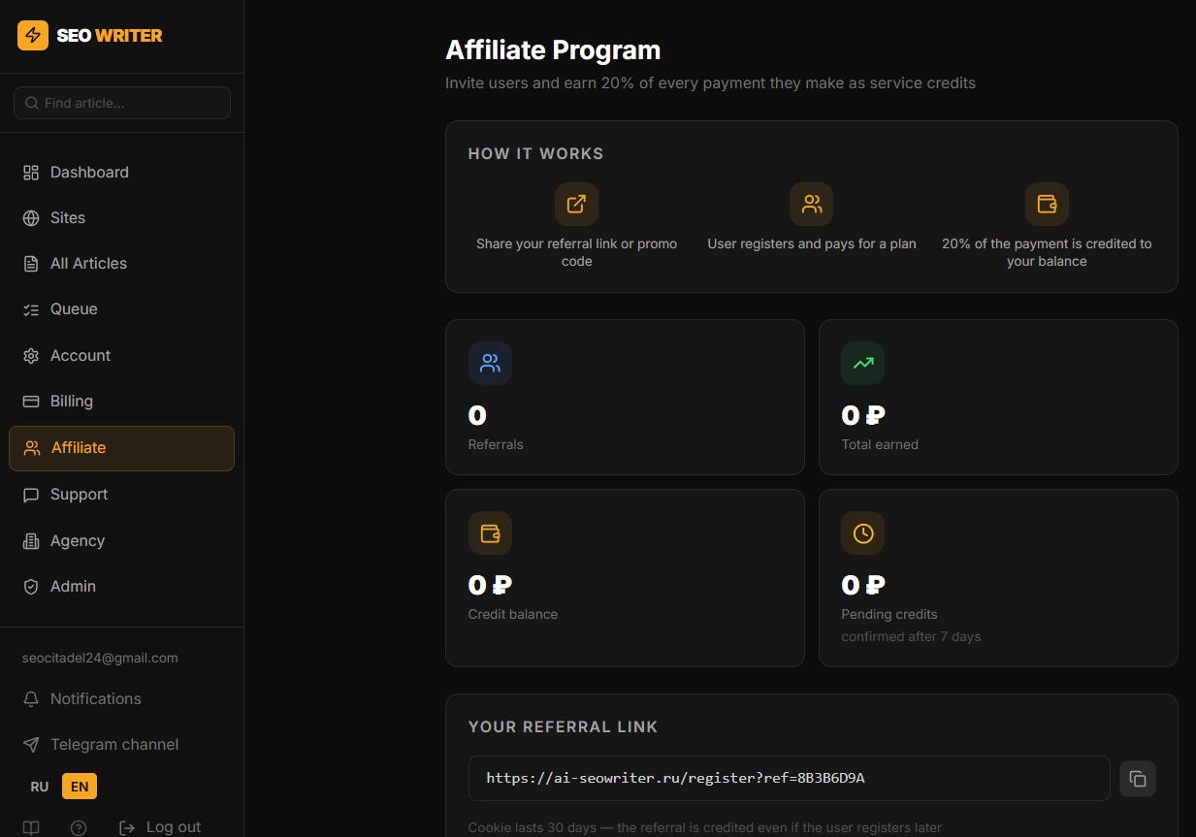
Task: Click '20% of the payment is credited' text
Action: coord(1047,252)
